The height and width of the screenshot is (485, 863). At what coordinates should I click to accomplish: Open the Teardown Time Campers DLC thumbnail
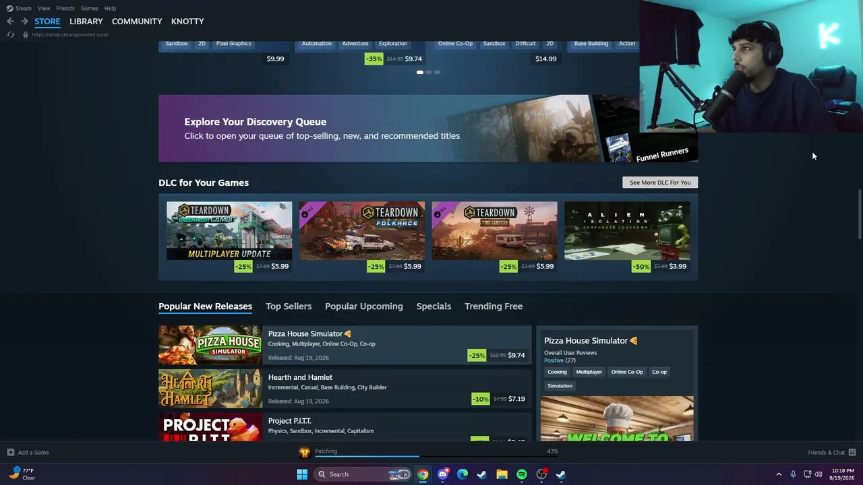click(x=495, y=230)
